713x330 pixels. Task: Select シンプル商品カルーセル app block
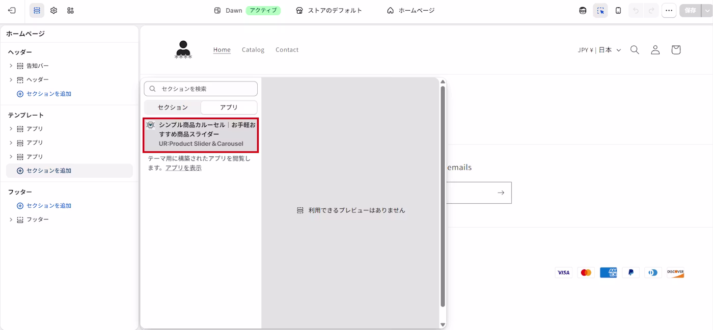point(201,134)
